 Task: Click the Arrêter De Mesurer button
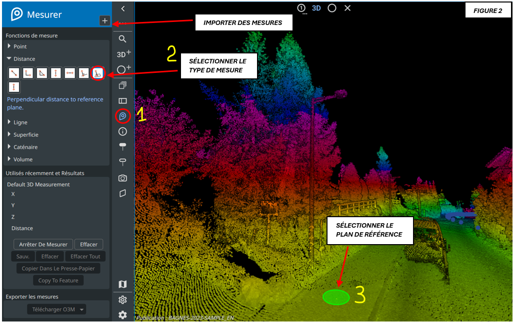43,245
